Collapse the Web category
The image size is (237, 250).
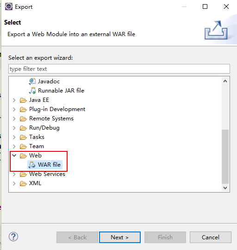coord(14,155)
